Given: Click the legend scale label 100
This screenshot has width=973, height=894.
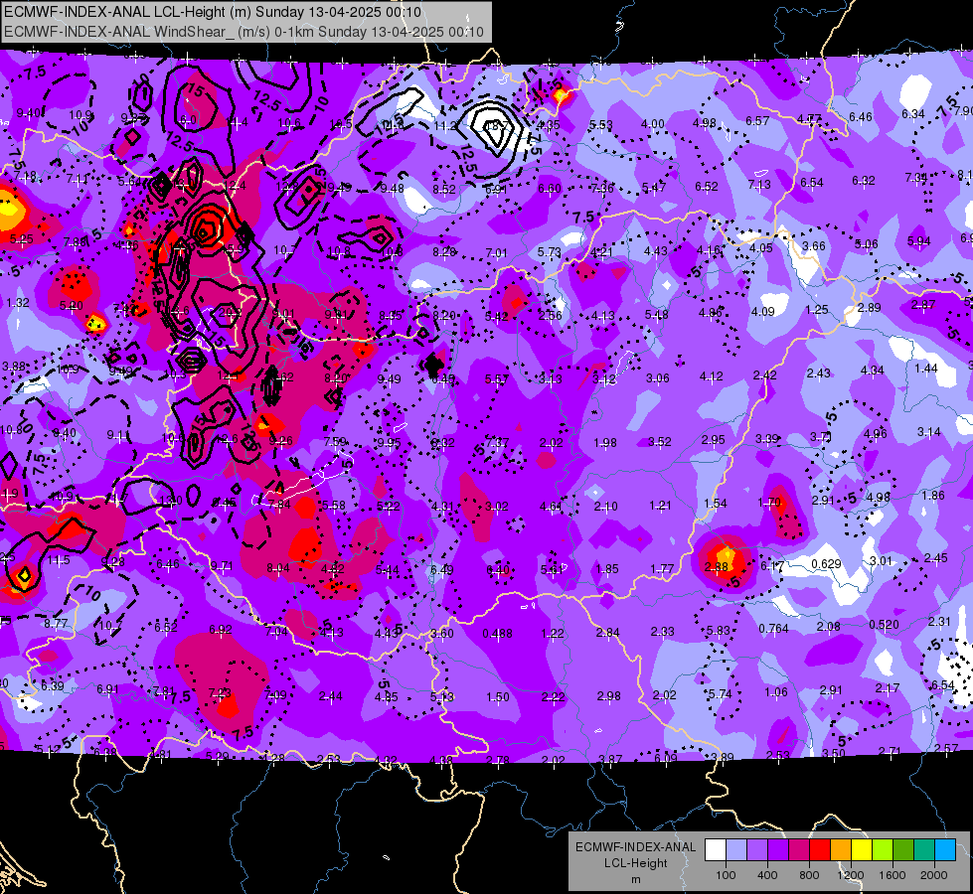Looking at the screenshot, I should tap(726, 875).
